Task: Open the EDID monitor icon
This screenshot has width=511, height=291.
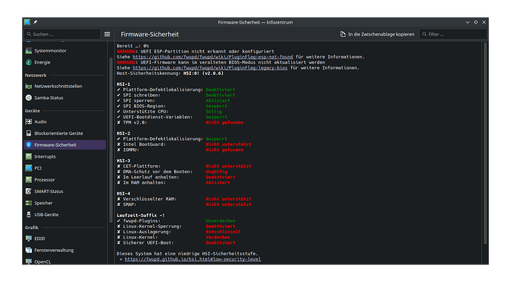Action: click(x=29, y=238)
